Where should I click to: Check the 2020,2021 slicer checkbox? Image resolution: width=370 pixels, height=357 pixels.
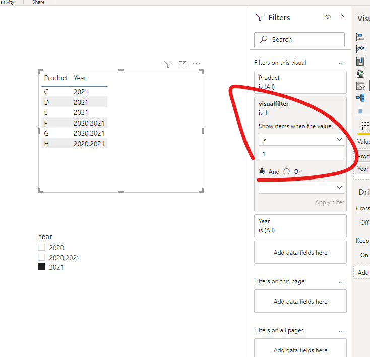tap(41, 257)
